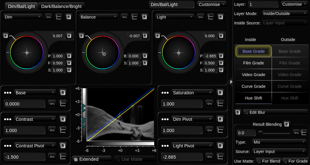Open the Layer Mode Inside/Outside dropdown
The image size is (310, 165).
click(284, 13)
